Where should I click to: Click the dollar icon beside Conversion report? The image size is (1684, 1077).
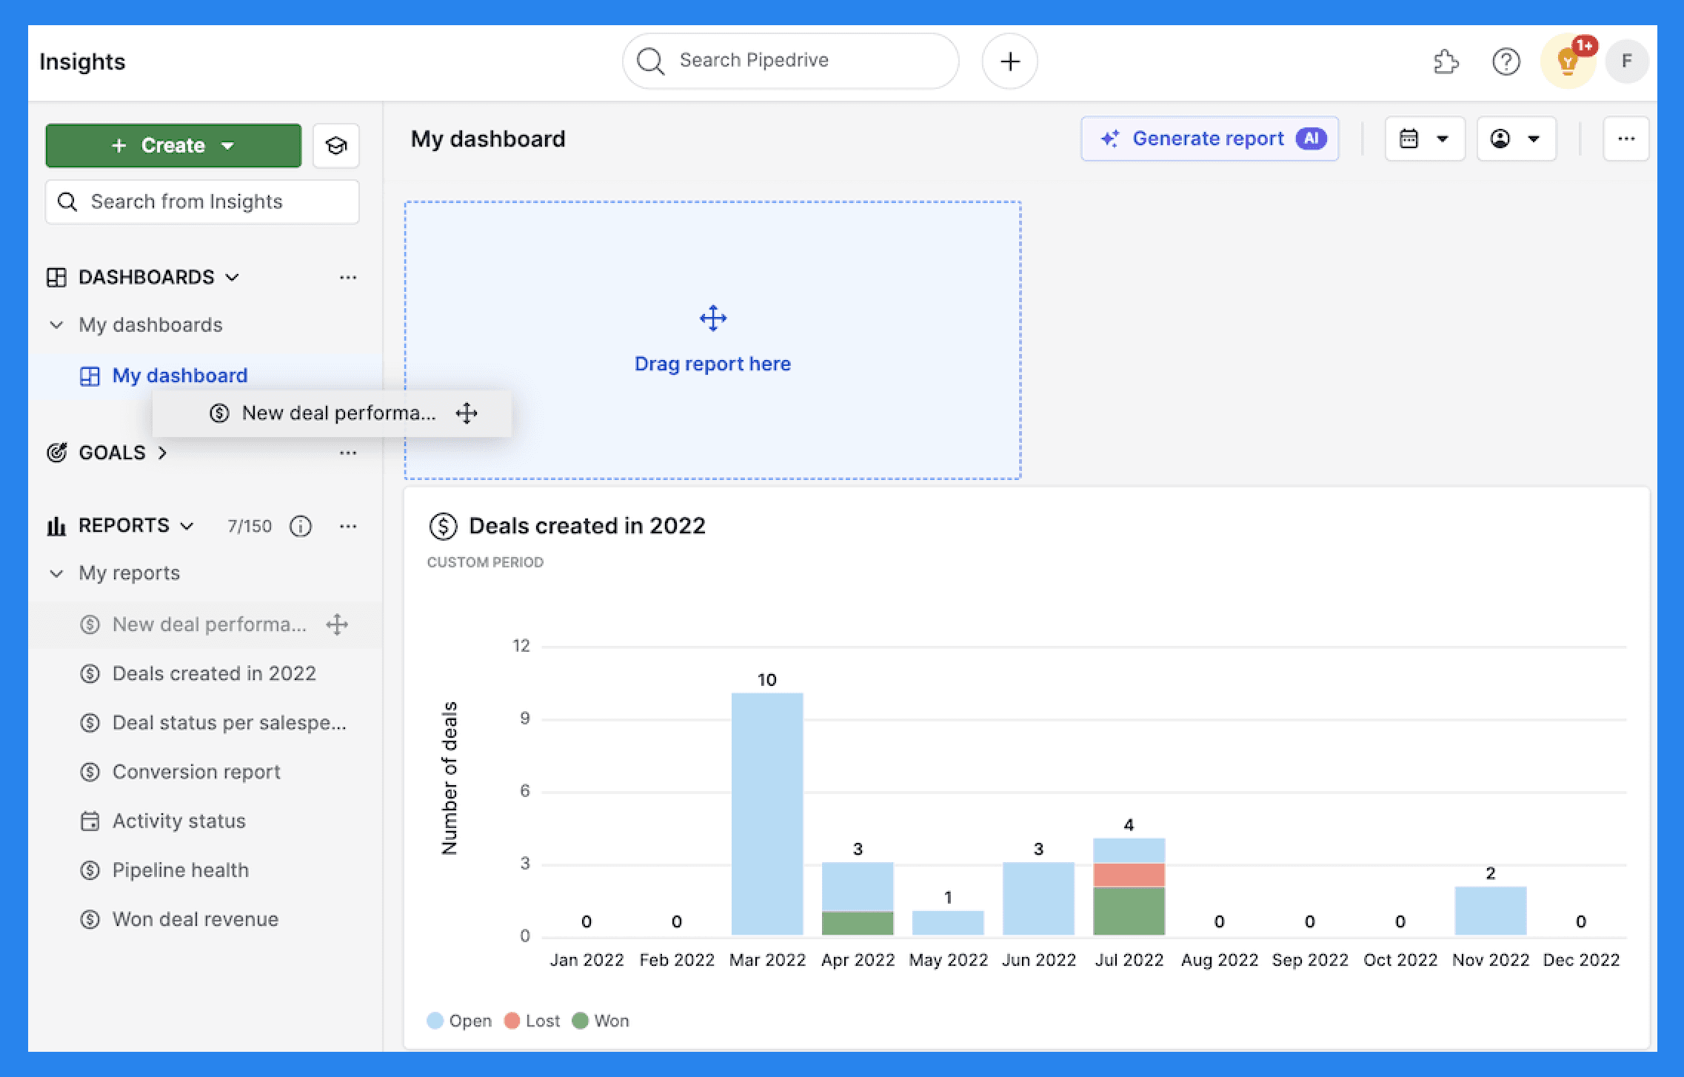click(90, 772)
